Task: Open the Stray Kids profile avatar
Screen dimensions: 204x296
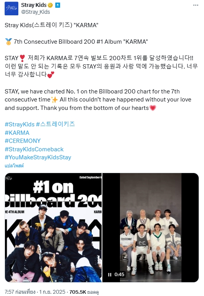Action: [11, 8]
